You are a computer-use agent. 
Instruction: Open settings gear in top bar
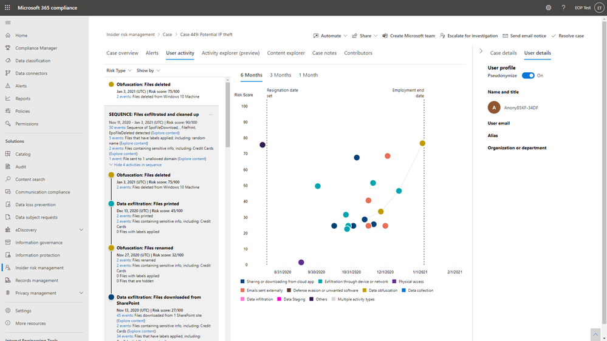549,7
